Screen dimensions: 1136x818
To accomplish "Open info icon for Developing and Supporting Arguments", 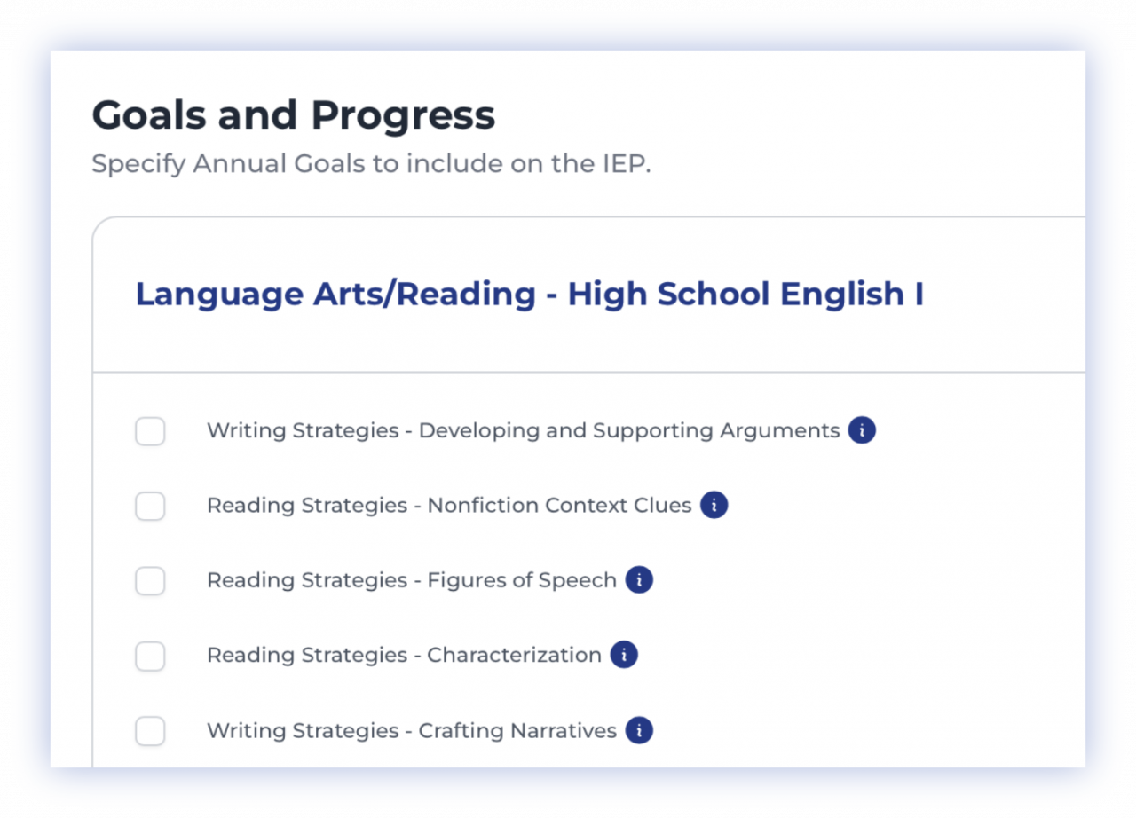I will 861,431.
